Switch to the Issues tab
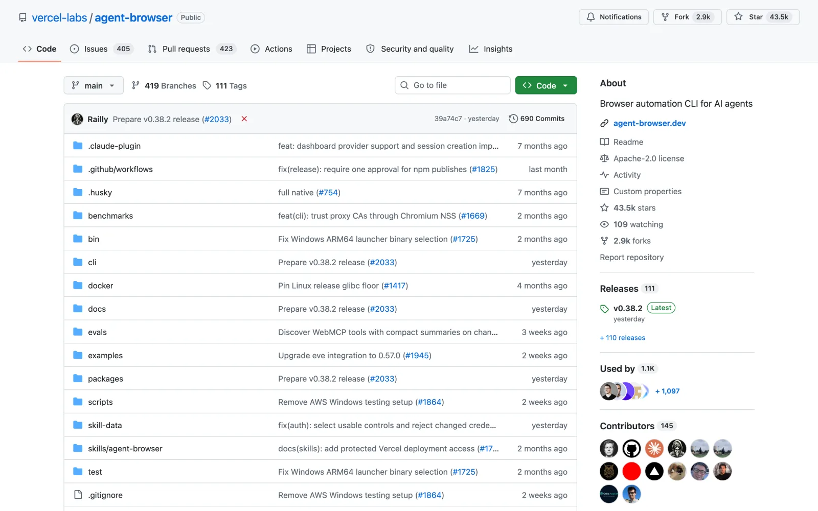This screenshot has height=511, width=818. point(102,49)
